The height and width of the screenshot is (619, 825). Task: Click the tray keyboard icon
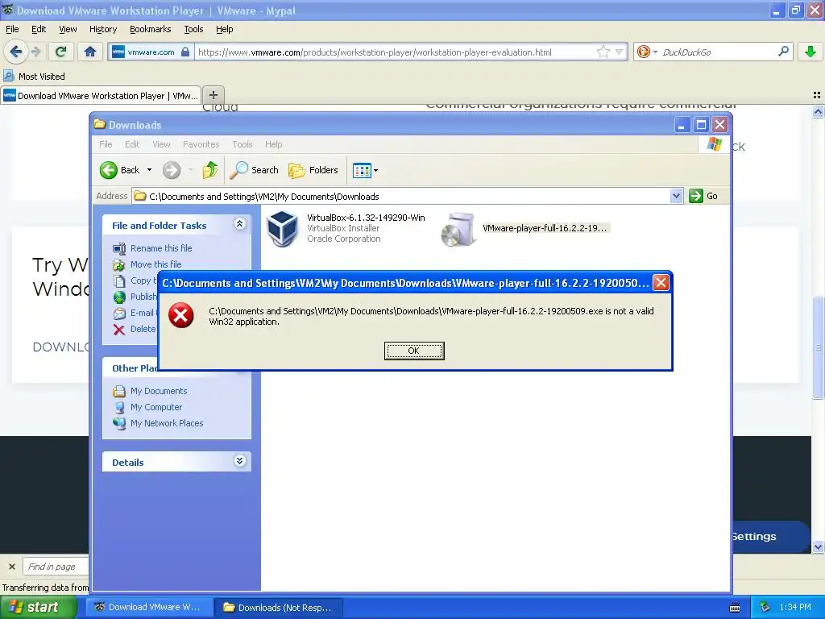click(735, 608)
